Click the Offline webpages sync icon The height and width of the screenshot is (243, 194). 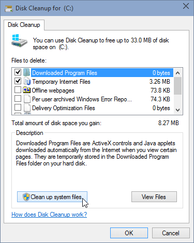point(26,90)
